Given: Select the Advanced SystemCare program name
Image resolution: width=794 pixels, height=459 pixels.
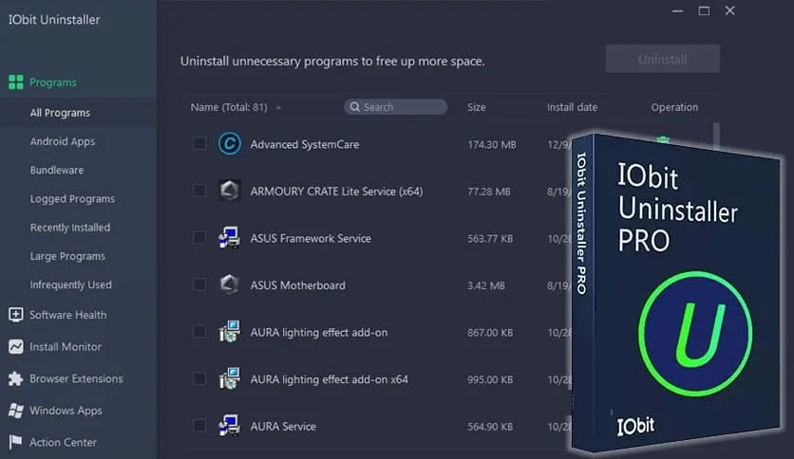Looking at the screenshot, I should point(305,144).
